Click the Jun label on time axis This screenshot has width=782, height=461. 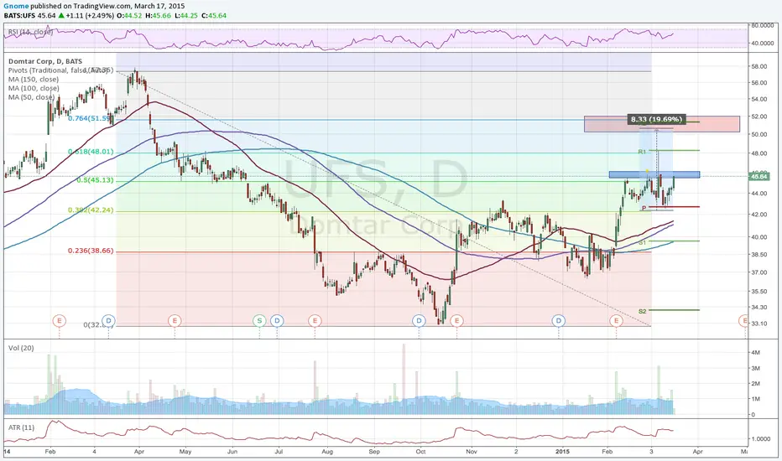(x=232, y=452)
